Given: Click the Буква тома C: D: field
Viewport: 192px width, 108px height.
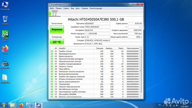Looking at the screenshot, I should (97, 37).
